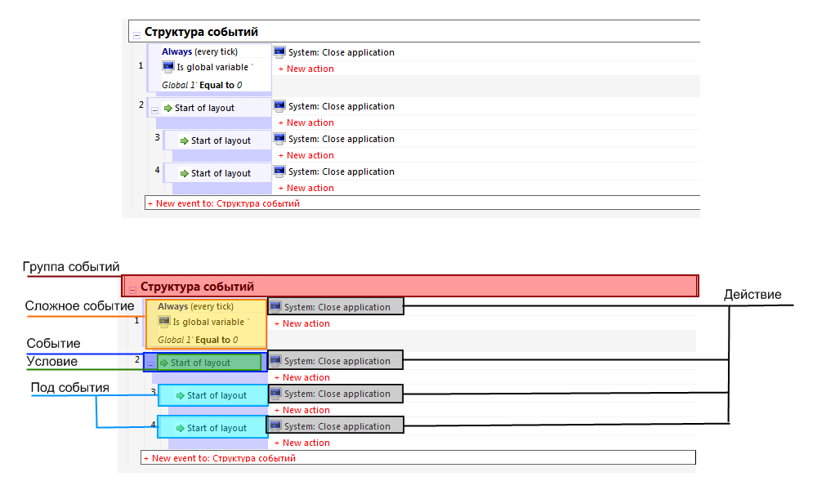Collapse event 2 in the upper event sheet

154,110
